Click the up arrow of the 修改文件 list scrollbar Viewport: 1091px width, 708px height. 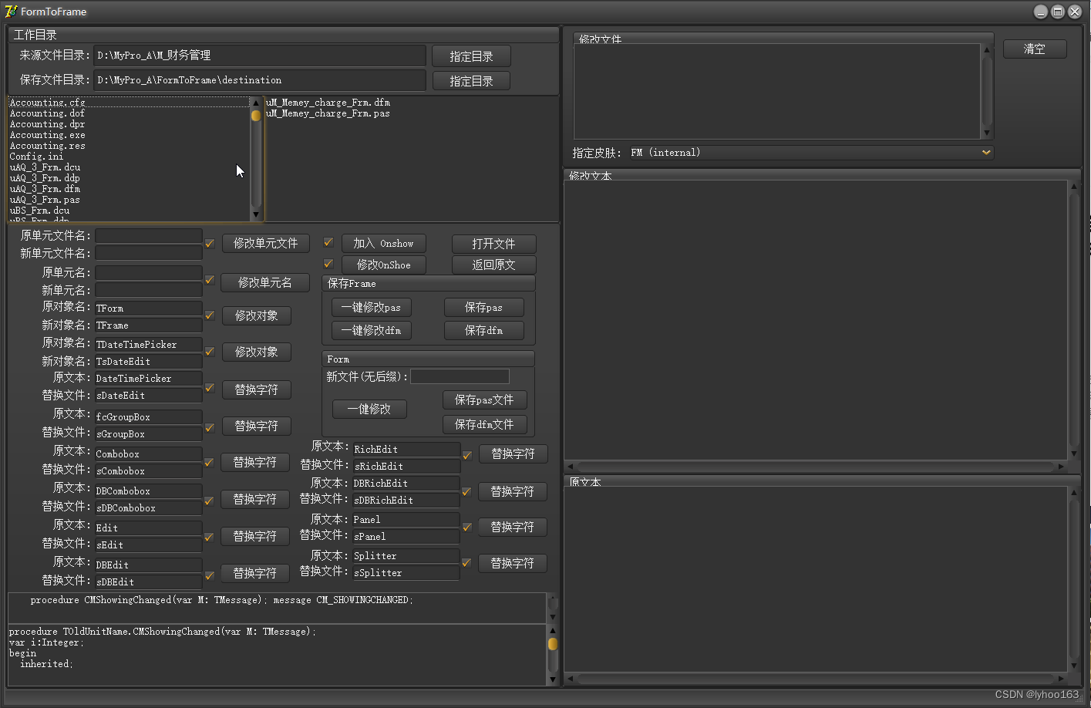[x=987, y=50]
